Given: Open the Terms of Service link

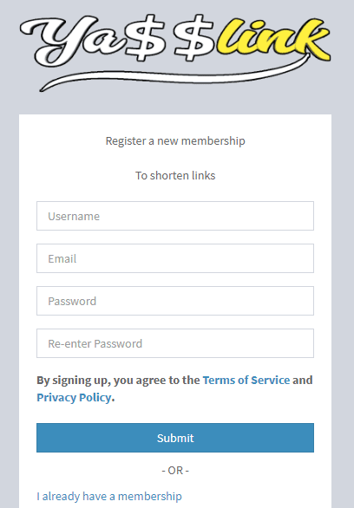Looking at the screenshot, I should point(246,380).
